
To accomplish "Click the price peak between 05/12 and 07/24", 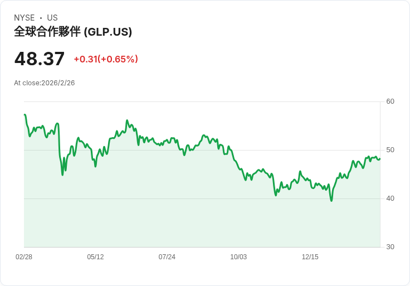I will click(127, 120).
